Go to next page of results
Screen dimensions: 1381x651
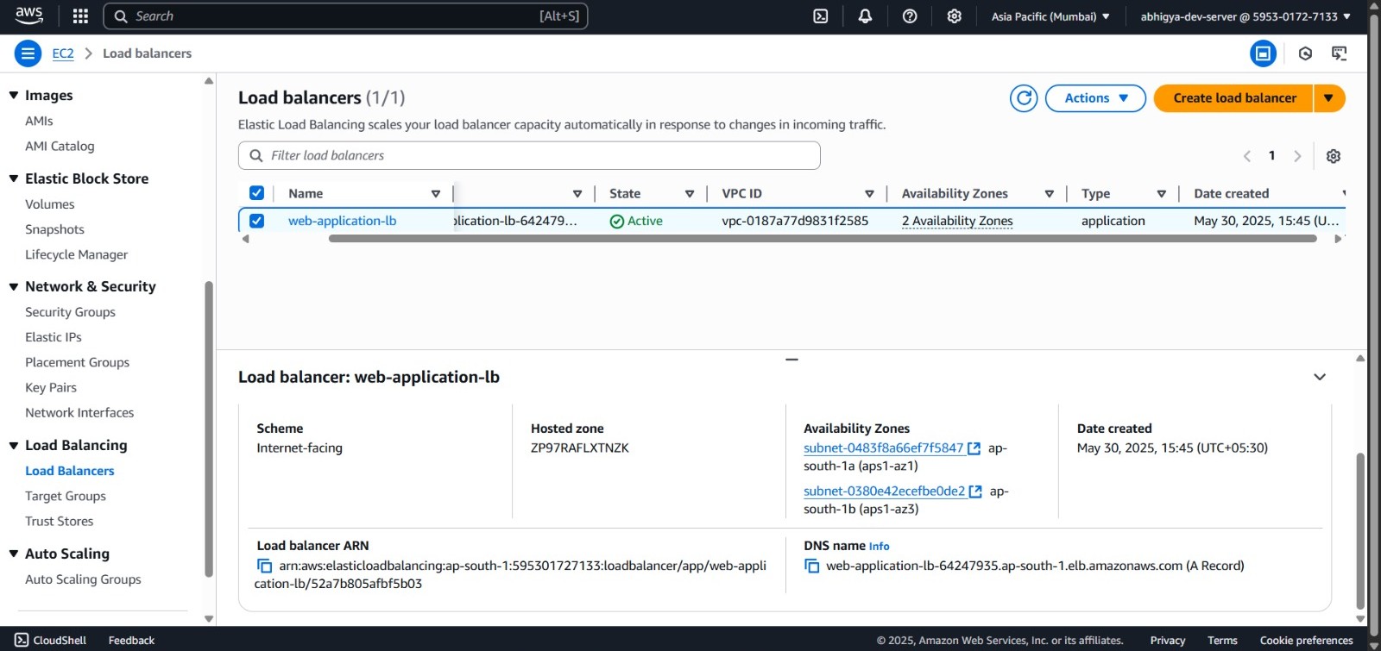pyautogui.click(x=1297, y=156)
